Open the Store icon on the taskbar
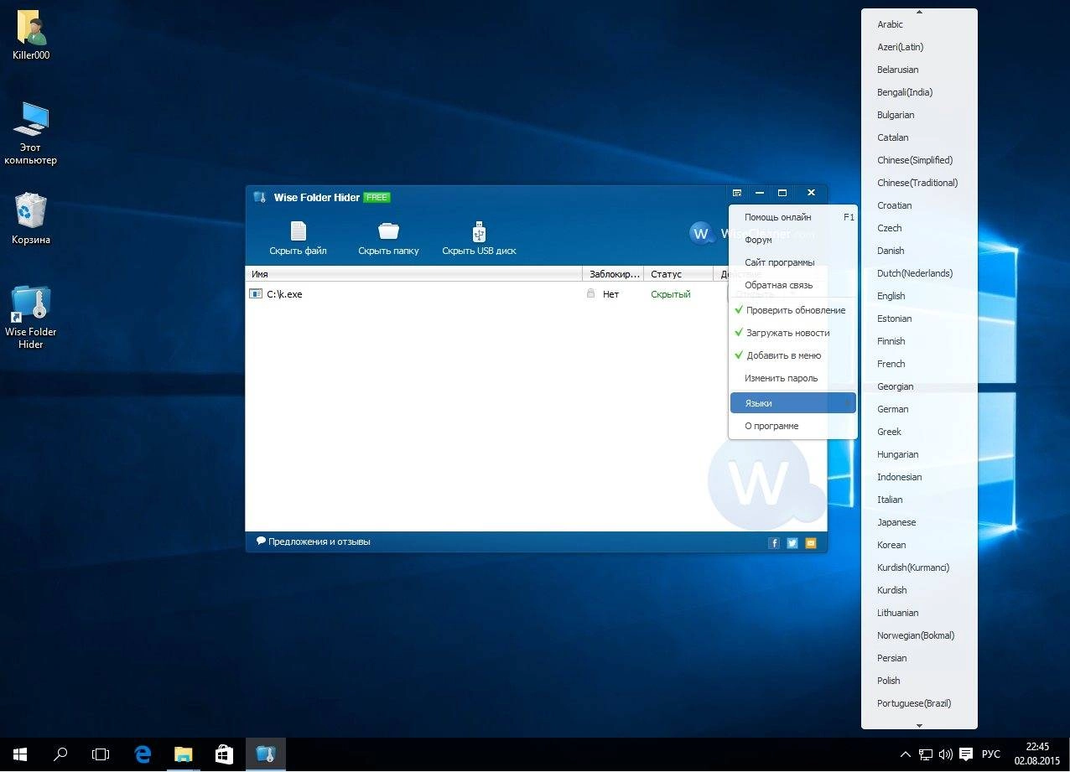 [x=224, y=754]
